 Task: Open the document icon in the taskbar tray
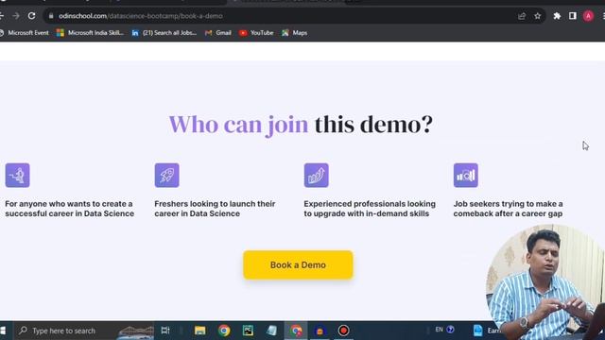[x=478, y=331]
